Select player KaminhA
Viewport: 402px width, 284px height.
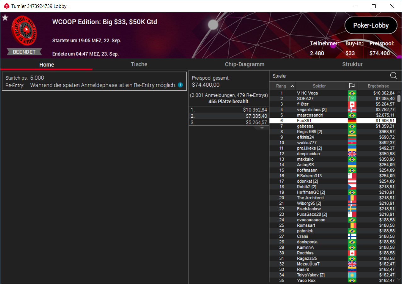pyautogui.click(x=305, y=247)
